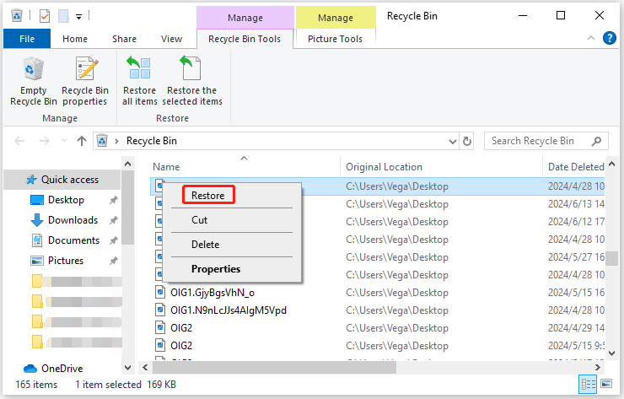Screen dimensions: 624x399
Task: Click file list horizontal scroll left arrow
Action: [145, 367]
